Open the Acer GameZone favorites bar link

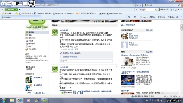pos(114,13)
